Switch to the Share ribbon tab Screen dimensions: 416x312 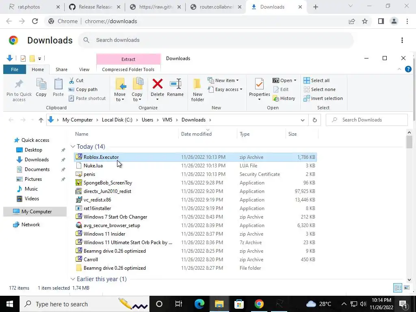click(61, 69)
